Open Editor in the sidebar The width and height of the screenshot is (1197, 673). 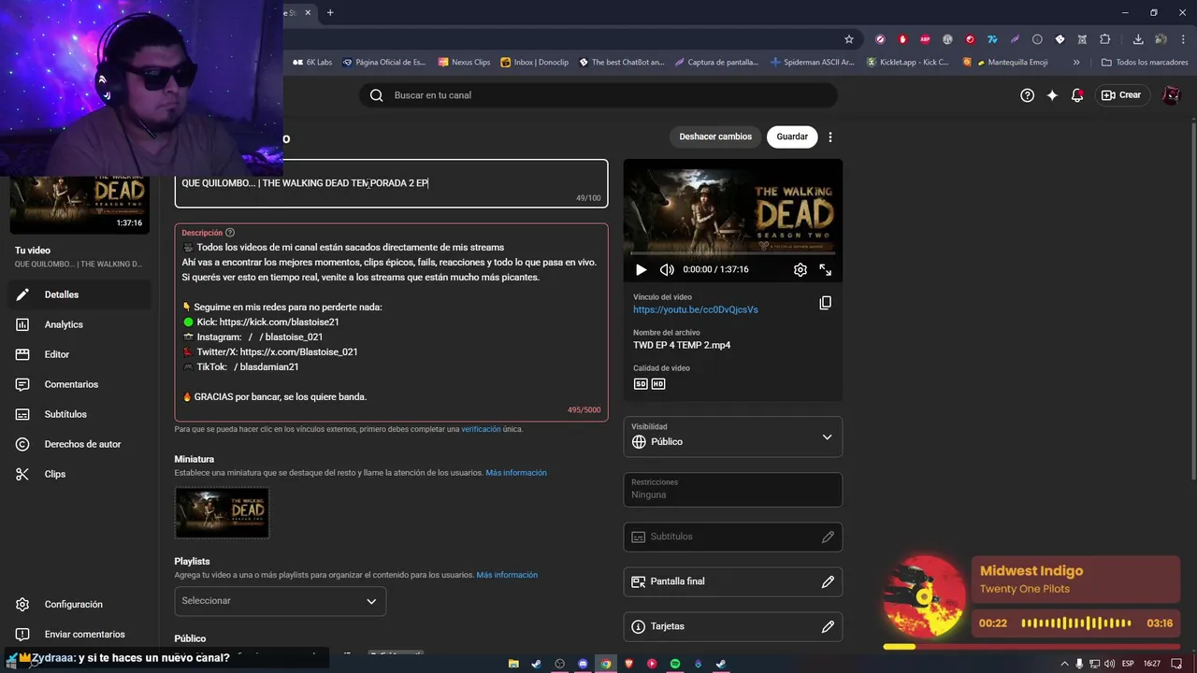(x=79, y=354)
